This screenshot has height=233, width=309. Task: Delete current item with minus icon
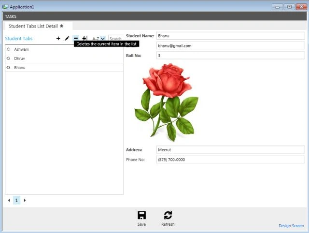click(76, 38)
